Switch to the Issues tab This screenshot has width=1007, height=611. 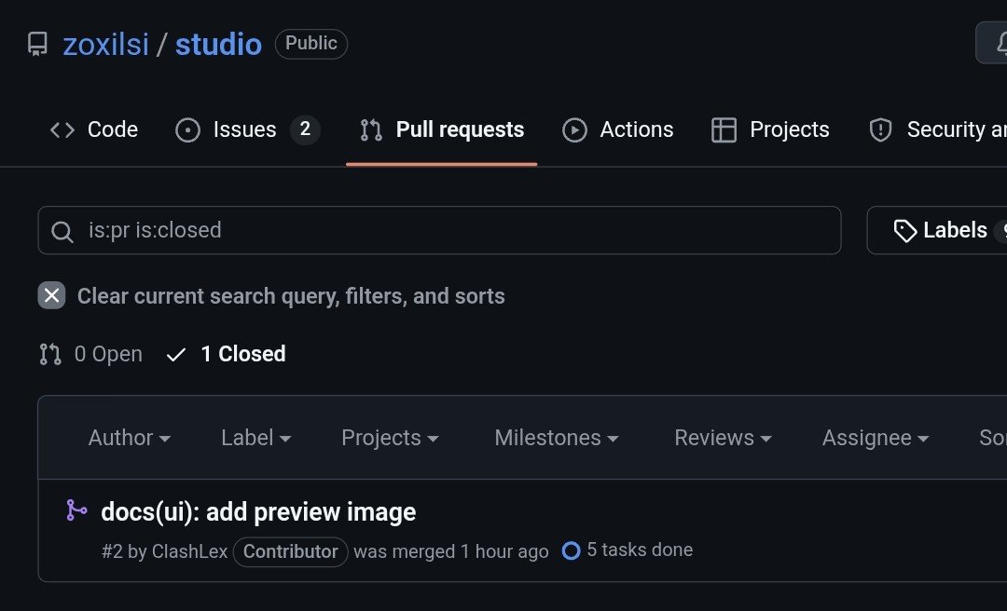247,129
